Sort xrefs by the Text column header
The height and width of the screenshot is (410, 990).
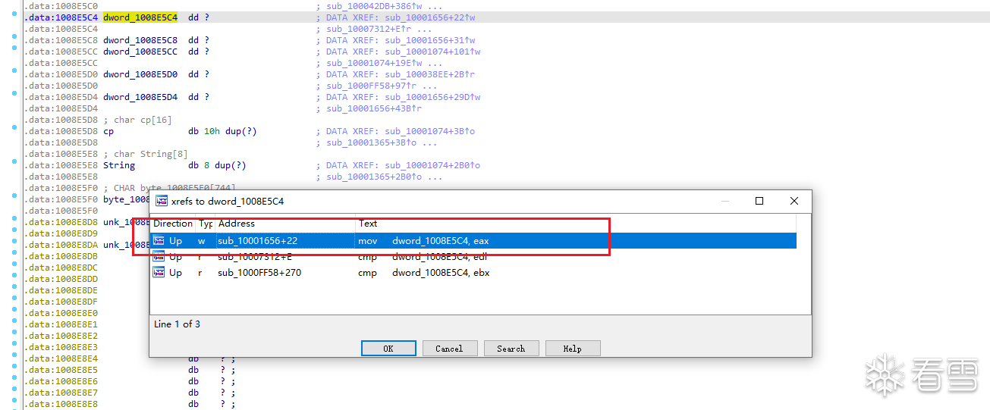[369, 224]
